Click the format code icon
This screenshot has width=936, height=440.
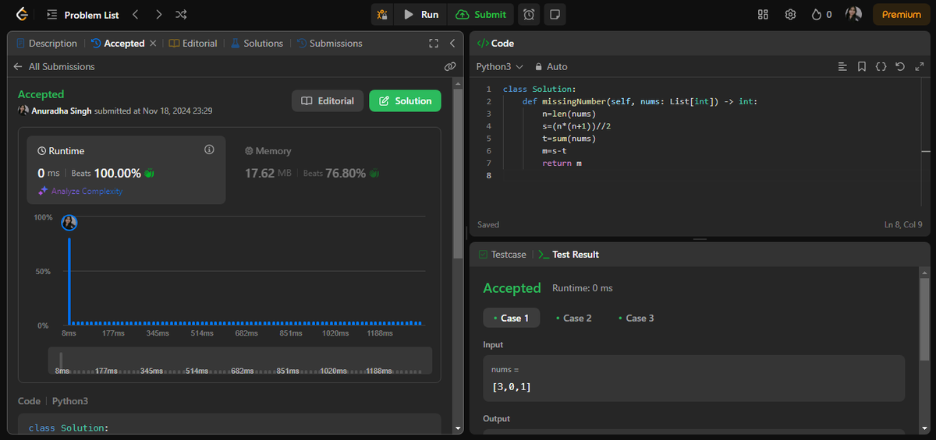click(842, 67)
